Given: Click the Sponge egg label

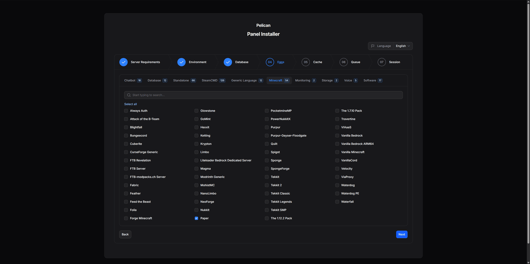Looking at the screenshot, I should [x=276, y=160].
